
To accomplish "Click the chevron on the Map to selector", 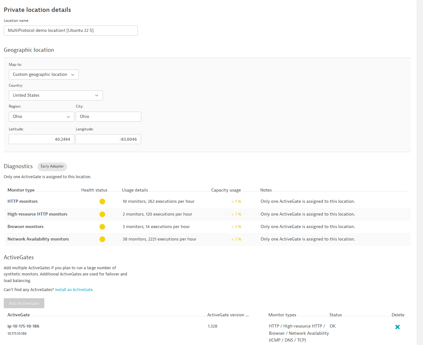I will tap(72, 75).
